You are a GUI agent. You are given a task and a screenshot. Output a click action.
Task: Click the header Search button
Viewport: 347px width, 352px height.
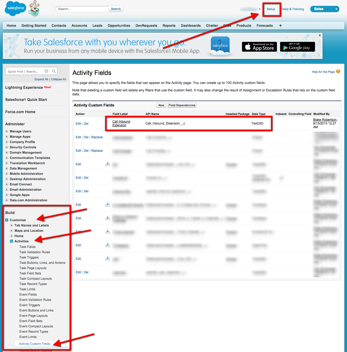[116, 9]
